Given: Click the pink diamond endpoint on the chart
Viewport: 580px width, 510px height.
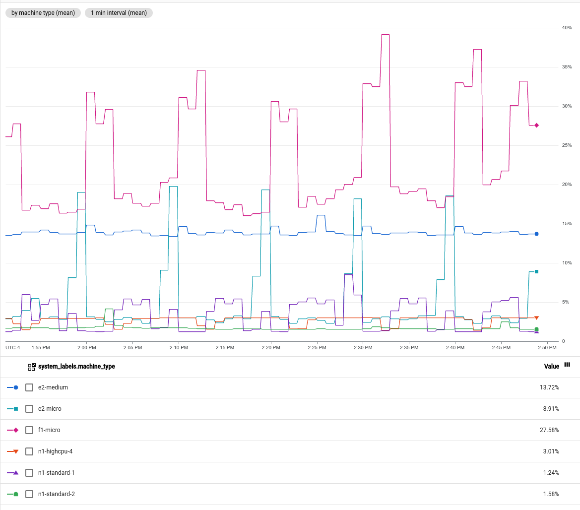Looking at the screenshot, I should click(535, 125).
